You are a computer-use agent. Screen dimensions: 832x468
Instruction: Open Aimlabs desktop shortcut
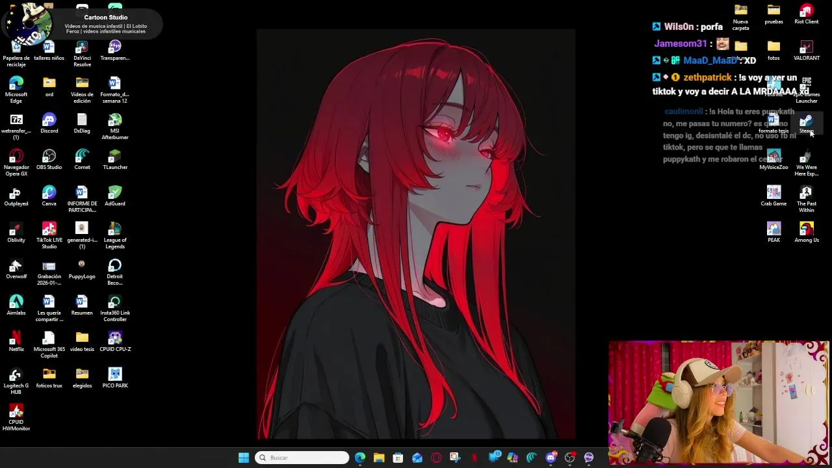(16, 305)
